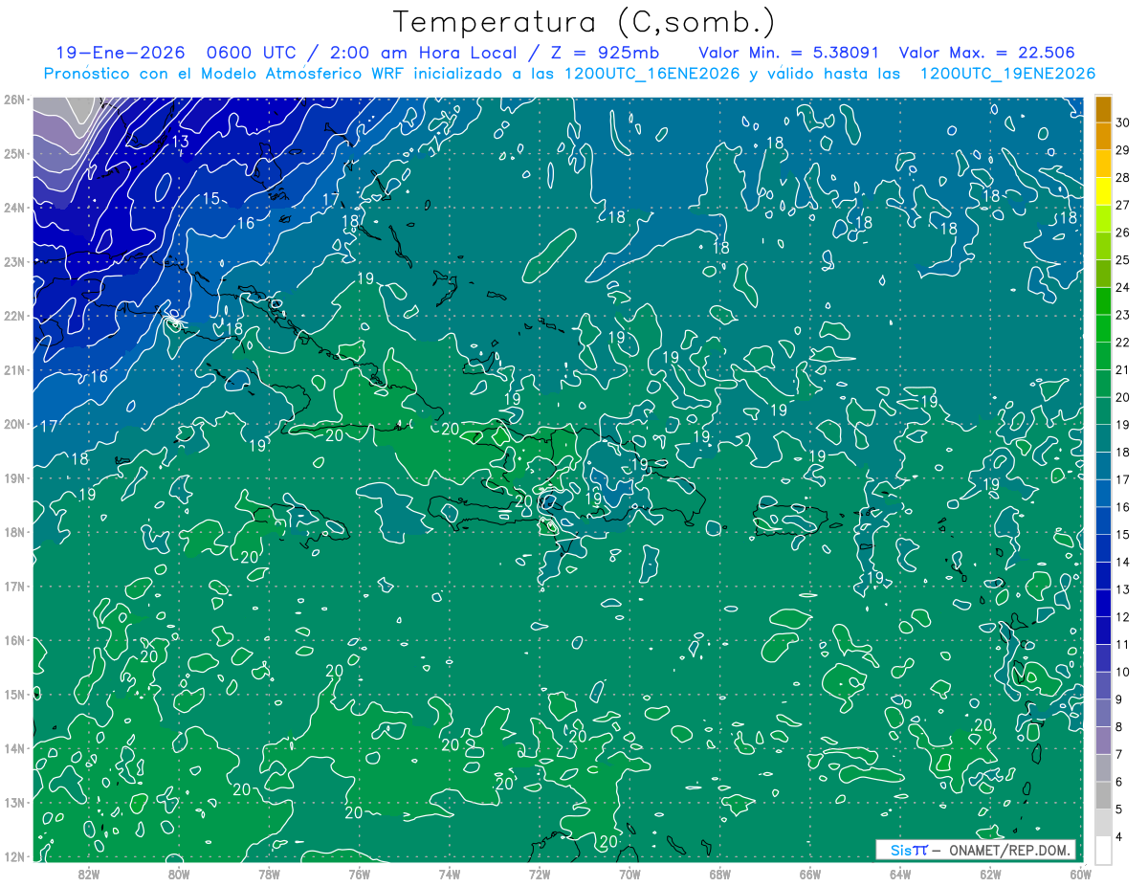Image resolution: width=1148 pixels, height=887 pixels.
Task: Click the '24N' latitude axis label
Action: pos(14,208)
